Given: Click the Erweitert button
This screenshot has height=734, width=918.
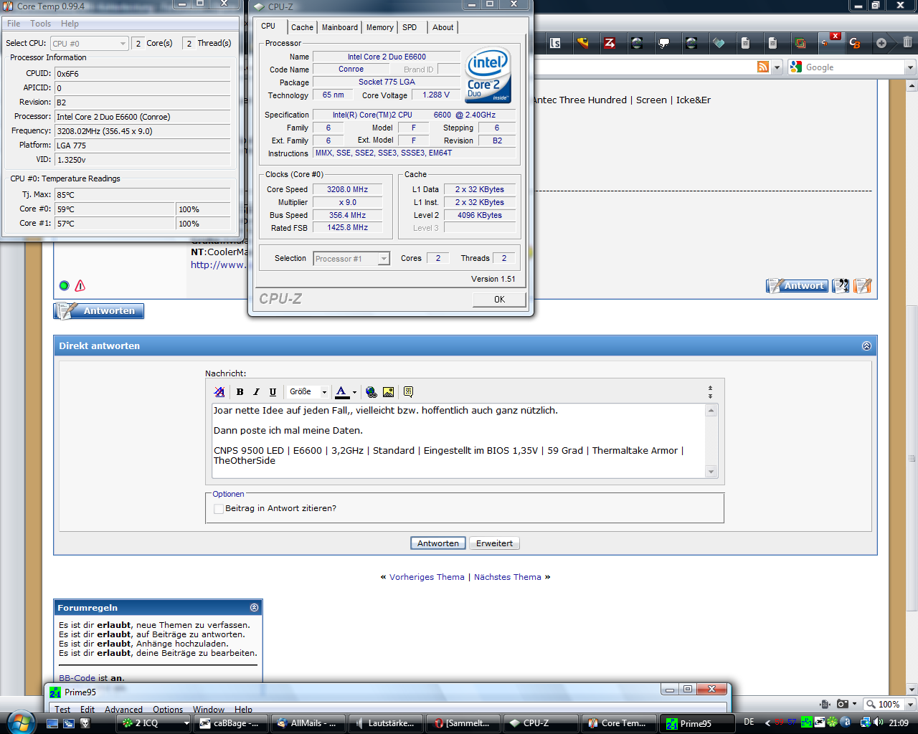Looking at the screenshot, I should [494, 543].
